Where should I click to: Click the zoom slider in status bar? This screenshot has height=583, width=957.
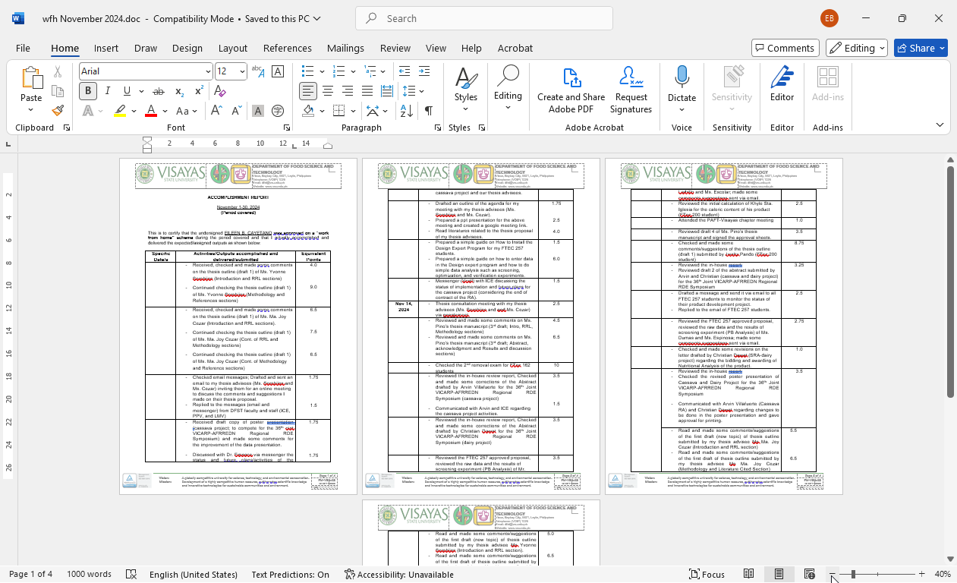pos(877,575)
